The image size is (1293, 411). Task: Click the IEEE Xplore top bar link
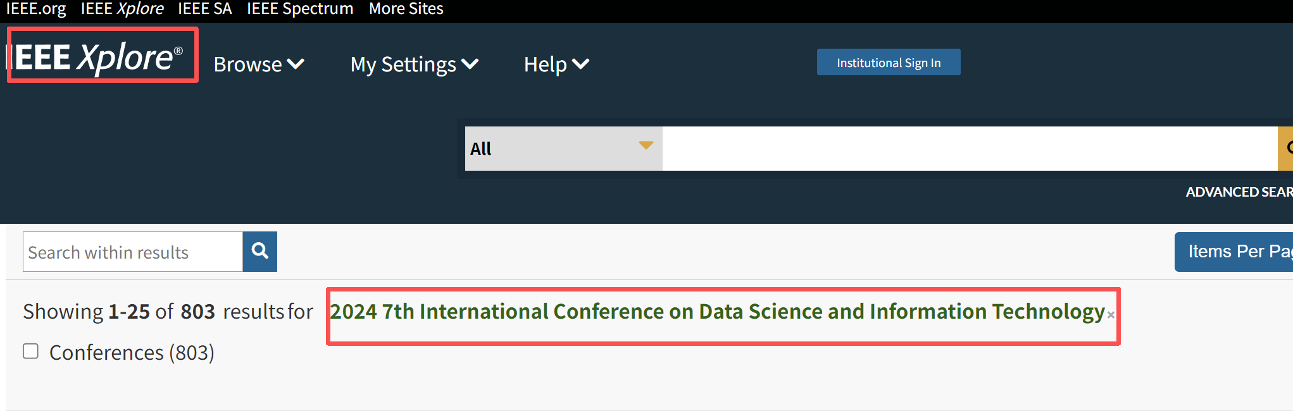(122, 9)
